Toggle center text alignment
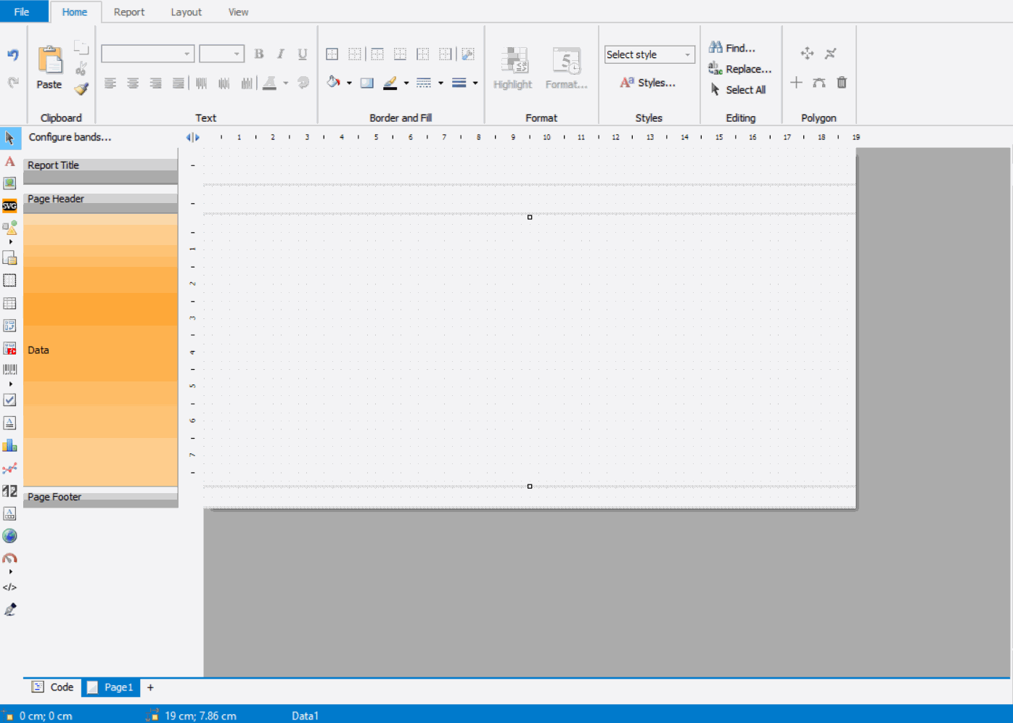 tap(133, 83)
